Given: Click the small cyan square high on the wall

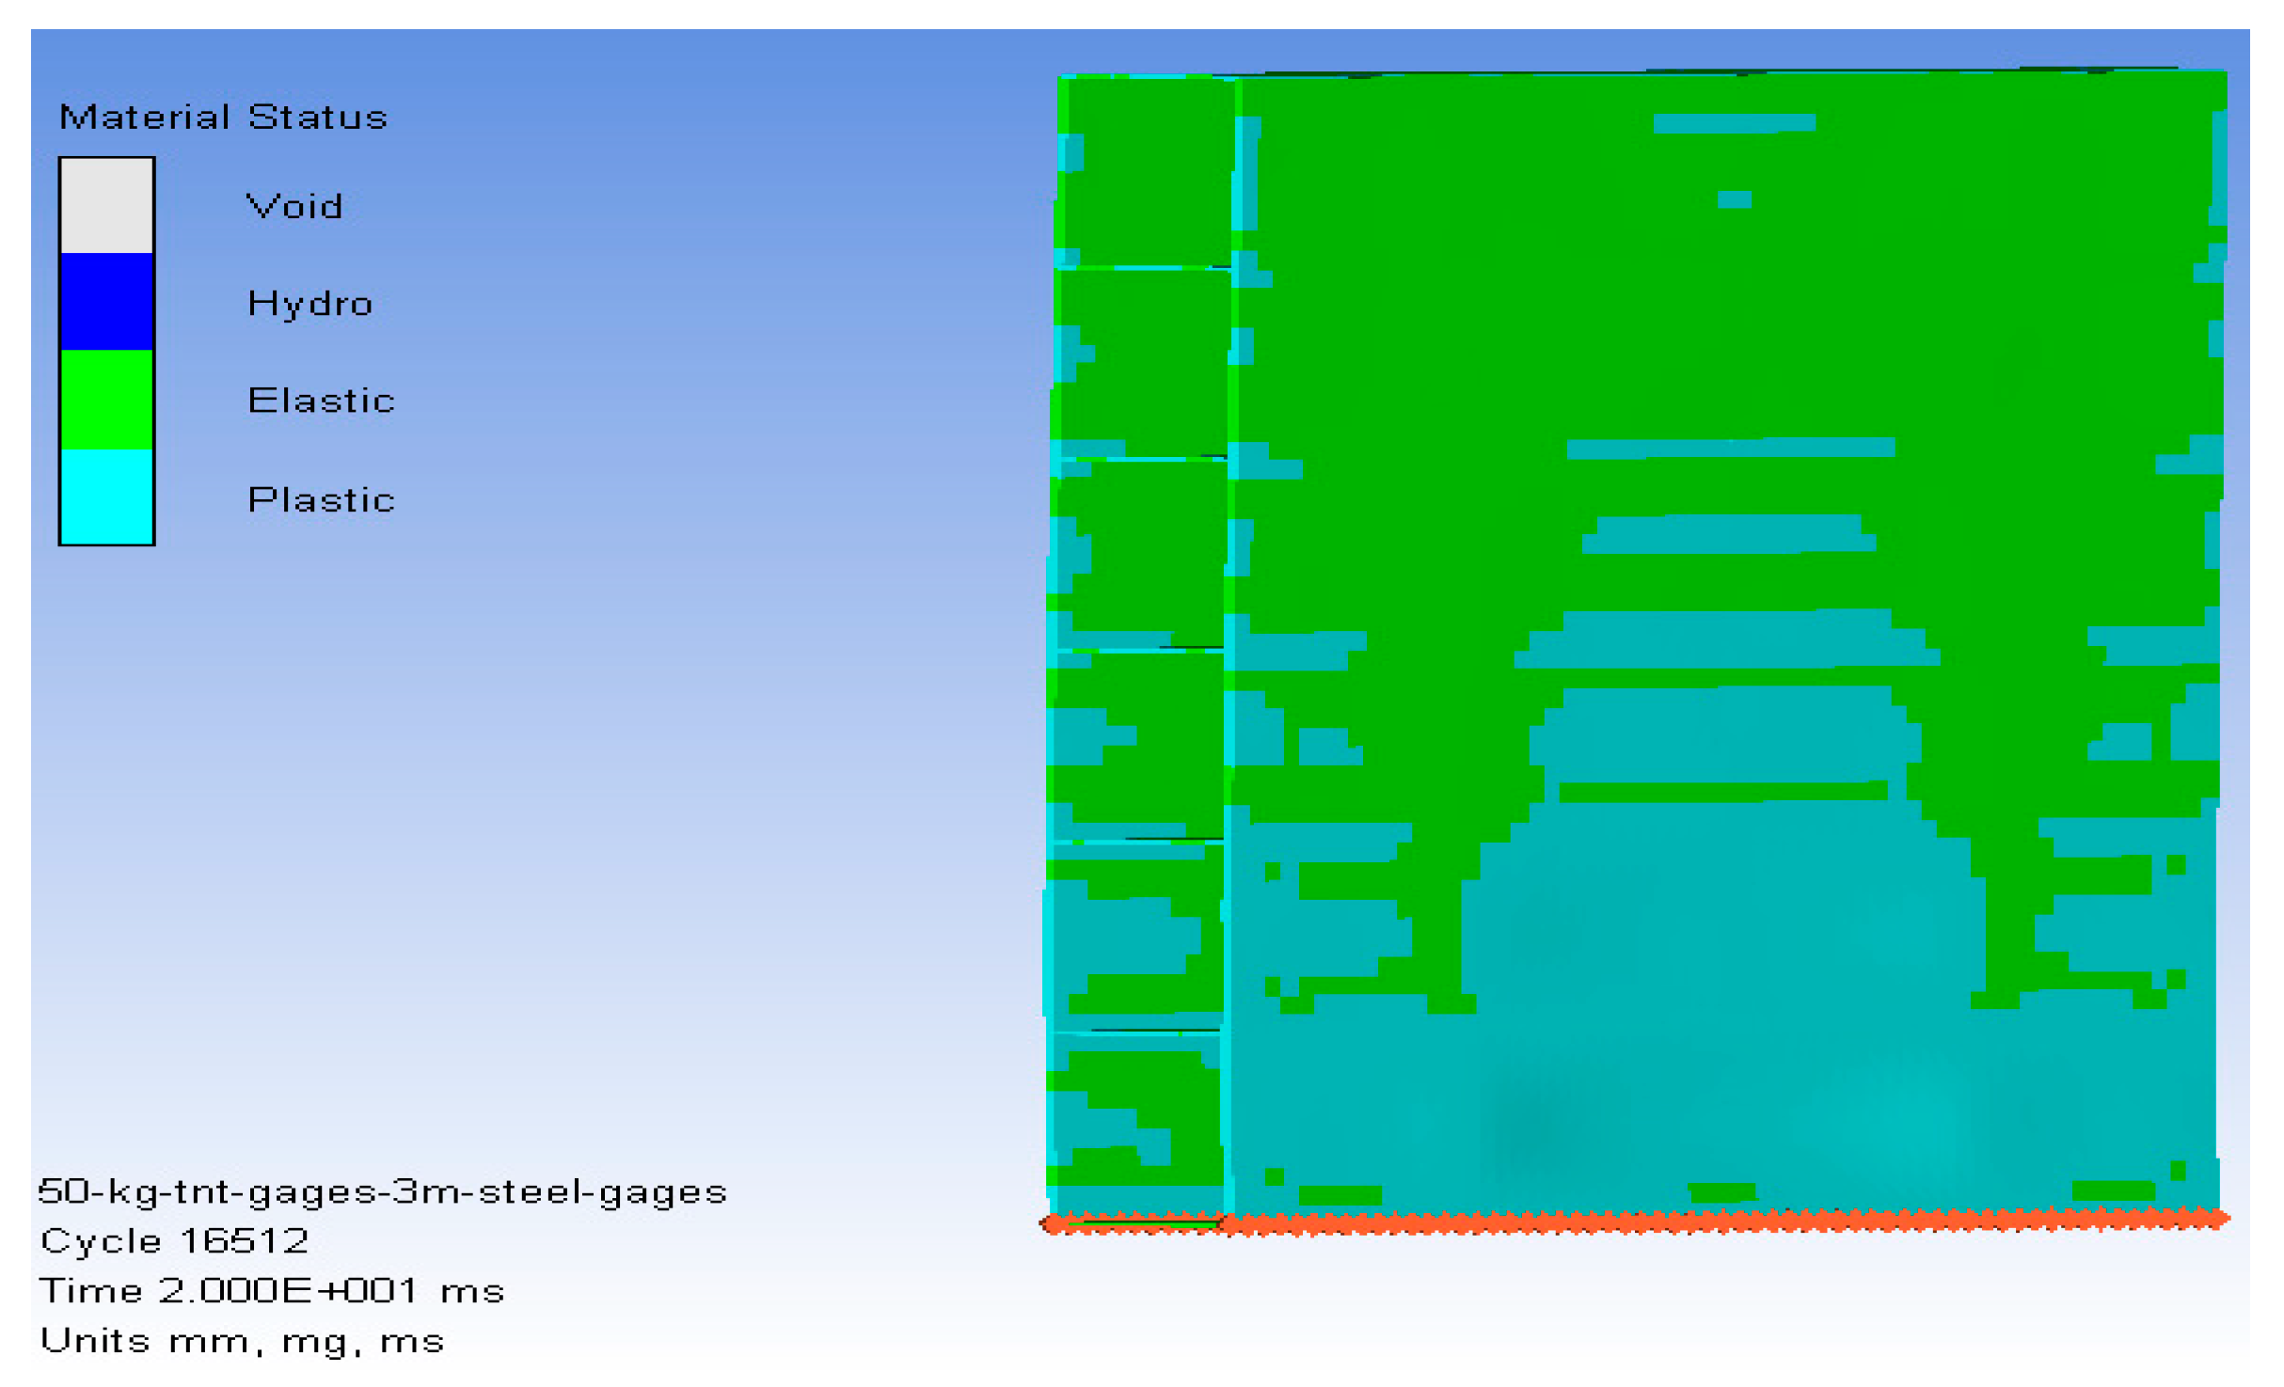Looking at the screenshot, I should pos(1734,199).
